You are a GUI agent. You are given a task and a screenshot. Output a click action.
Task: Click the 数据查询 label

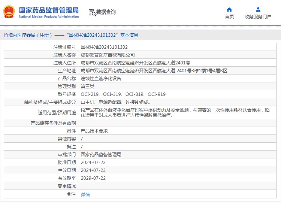106,12
